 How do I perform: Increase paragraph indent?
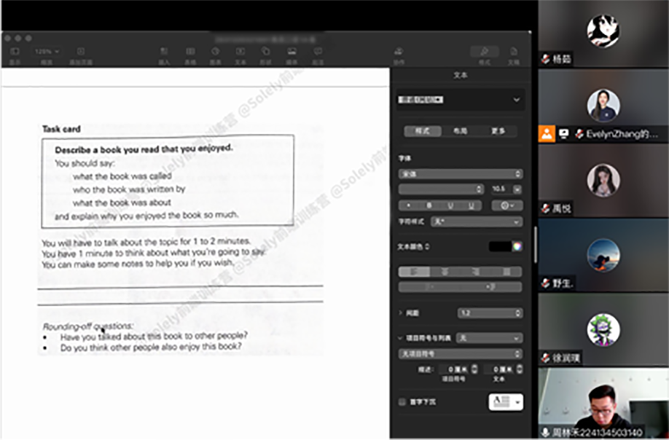(491, 287)
